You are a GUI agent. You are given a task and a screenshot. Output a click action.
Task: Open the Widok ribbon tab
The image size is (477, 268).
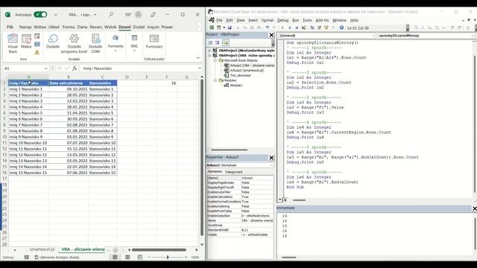pyautogui.click(x=110, y=27)
